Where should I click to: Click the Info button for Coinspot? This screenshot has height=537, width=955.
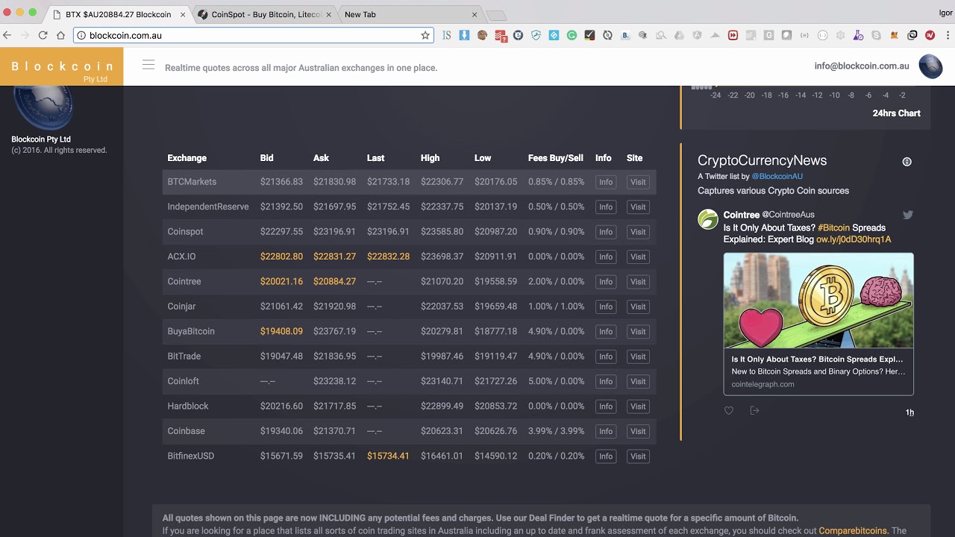(606, 232)
